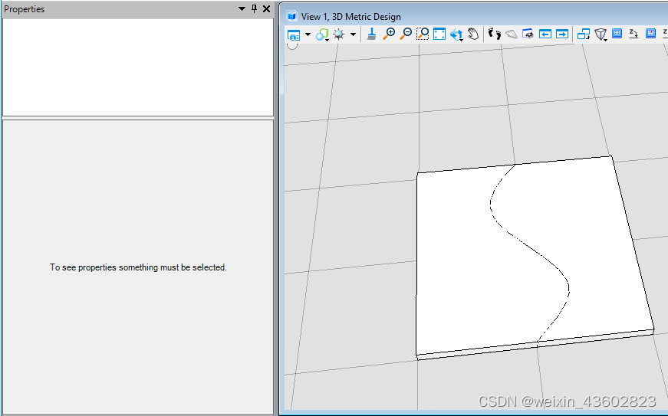Click the View Previous left-arrow icon
668x416 pixels.
545,34
